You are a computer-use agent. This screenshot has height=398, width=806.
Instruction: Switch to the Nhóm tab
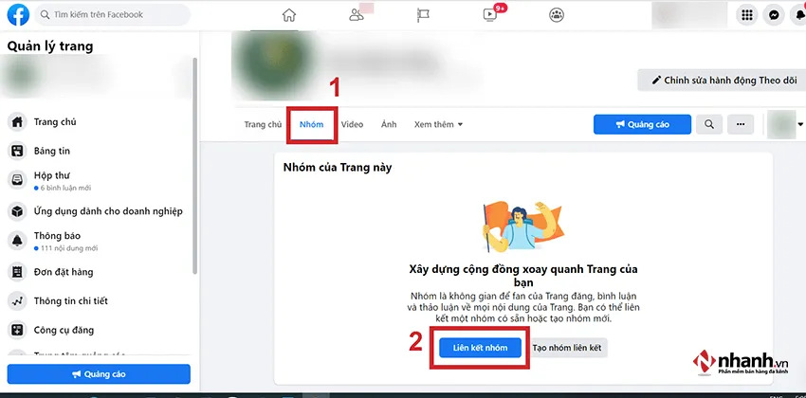312,124
